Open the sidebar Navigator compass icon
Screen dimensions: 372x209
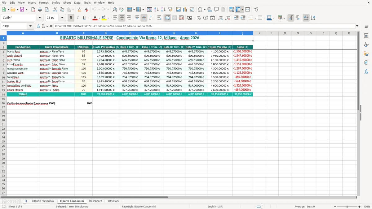(366, 63)
